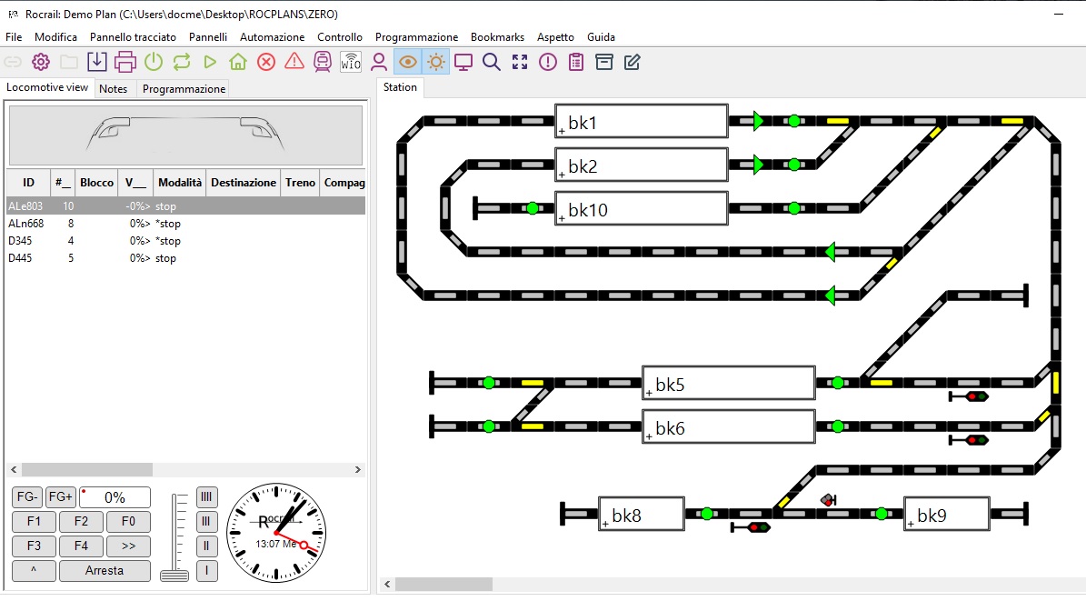The width and height of the screenshot is (1086, 601).
Task: Expand function buttons with the >> button
Action: [x=128, y=546]
